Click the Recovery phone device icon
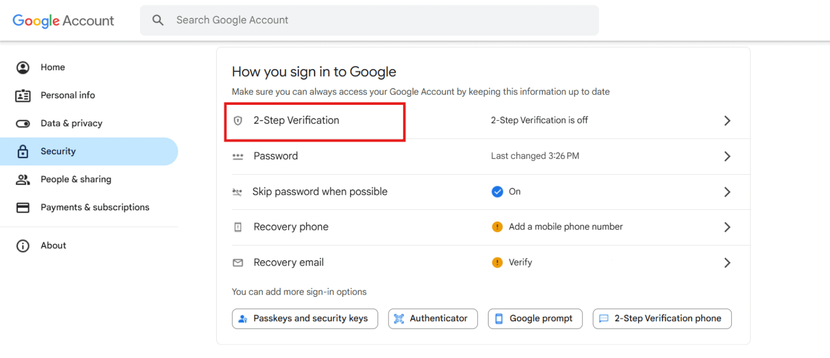 pyautogui.click(x=238, y=227)
